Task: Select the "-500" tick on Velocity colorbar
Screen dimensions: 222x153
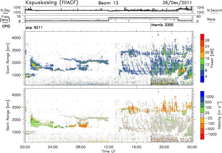Action: click(x=210, y=129)
